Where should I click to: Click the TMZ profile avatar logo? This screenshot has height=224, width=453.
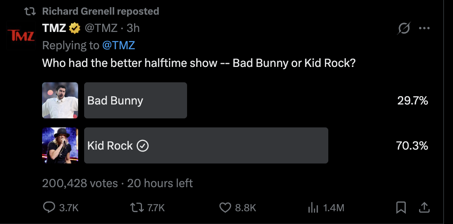pyautogui.click(x=21, y=36)
